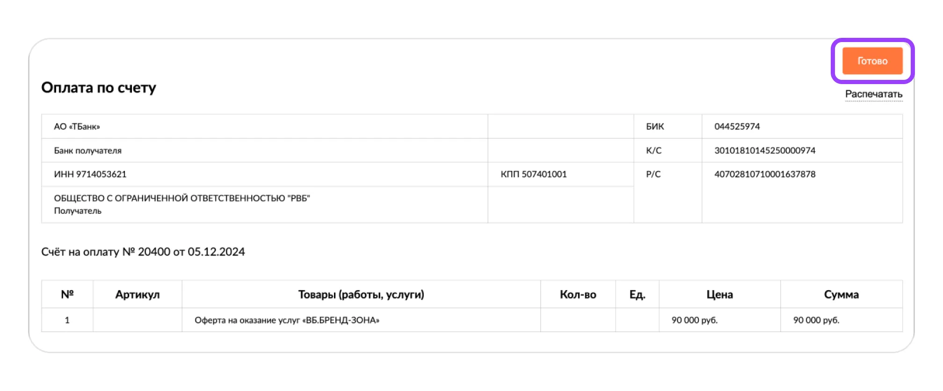Click the Сумма column header
The width and height of the screenshot is (943, 391).
click(841, 294)
